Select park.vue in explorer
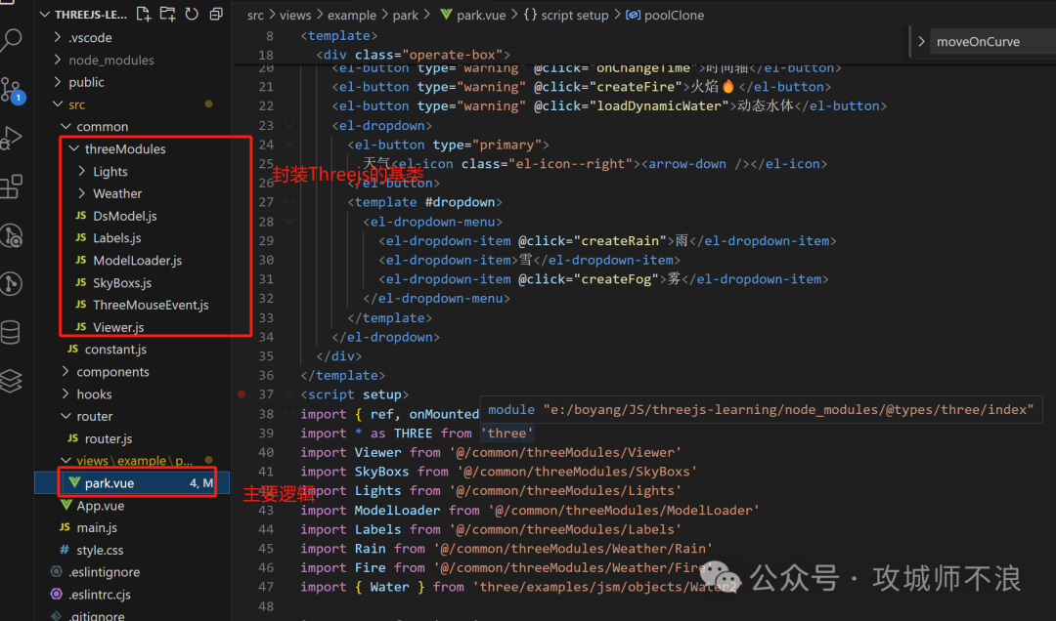 pos(132,483)
